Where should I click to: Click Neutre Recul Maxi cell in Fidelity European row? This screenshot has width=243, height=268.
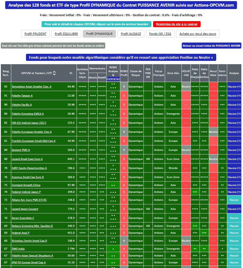(x=213, y=132)
